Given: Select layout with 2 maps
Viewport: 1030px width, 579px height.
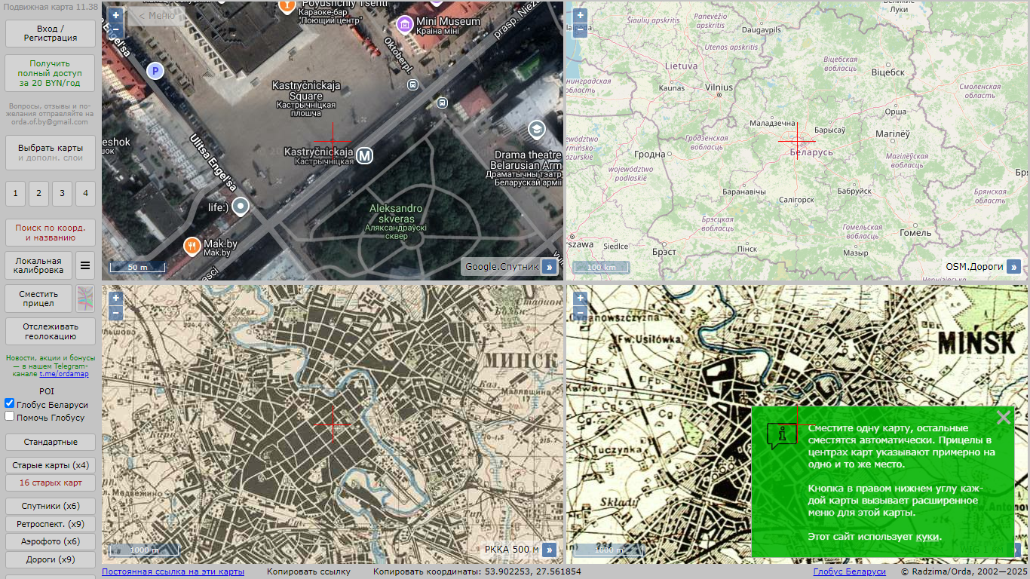Looking at the screenshot, I should point(38,194).
